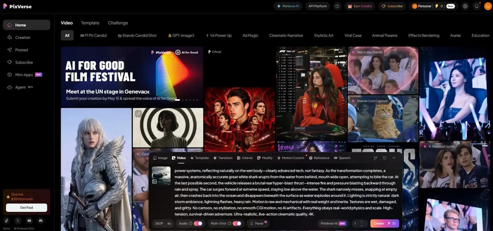Switch to Transition mode

click(x=223, y=158)
